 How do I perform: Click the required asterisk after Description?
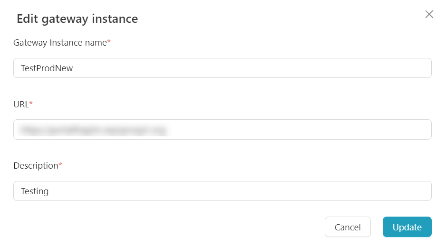[x=60, y=165]
